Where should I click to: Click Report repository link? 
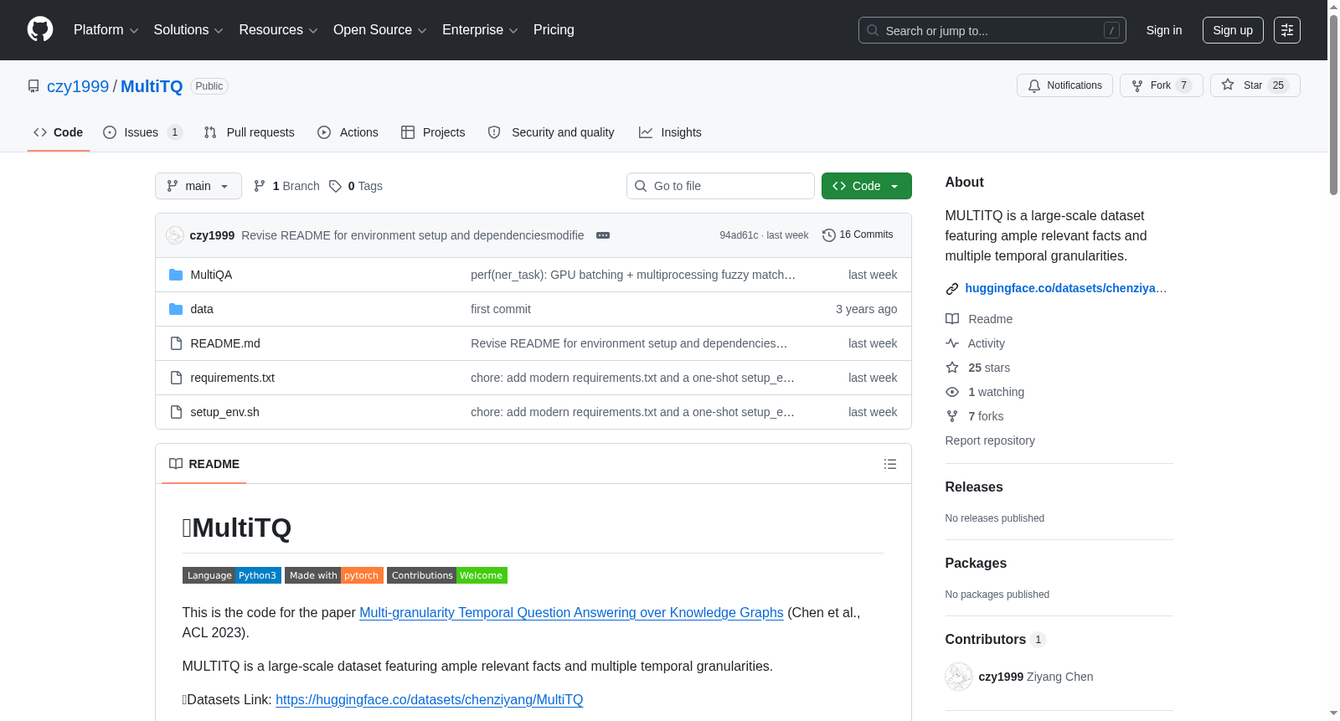tap(990, 440)
